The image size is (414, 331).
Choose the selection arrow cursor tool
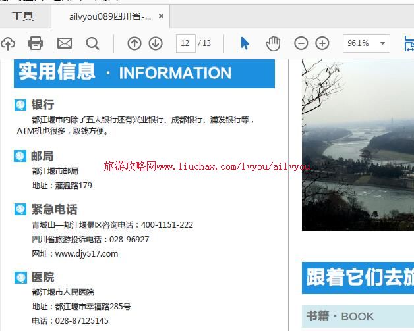(x=245, y=43)
